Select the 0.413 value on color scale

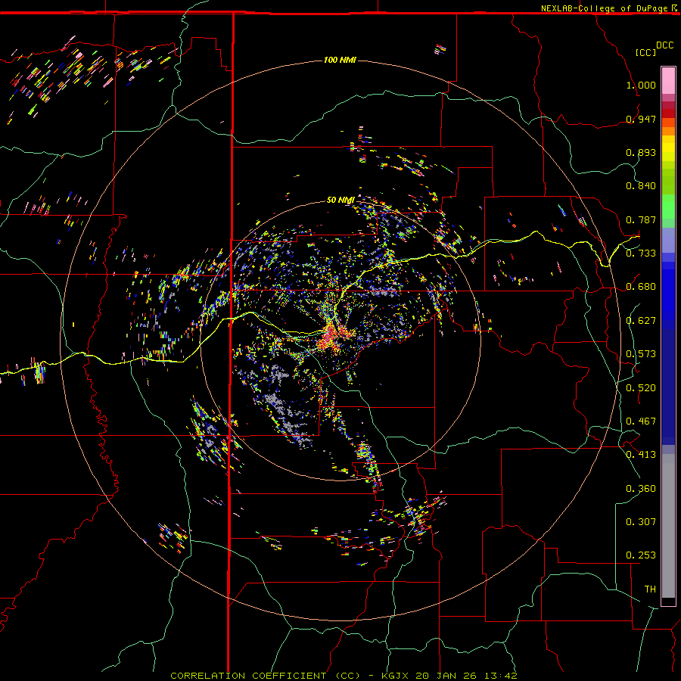point(641,455)
